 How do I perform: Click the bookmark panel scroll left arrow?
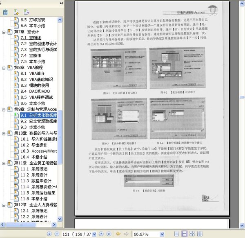click(x=2, y=225)
